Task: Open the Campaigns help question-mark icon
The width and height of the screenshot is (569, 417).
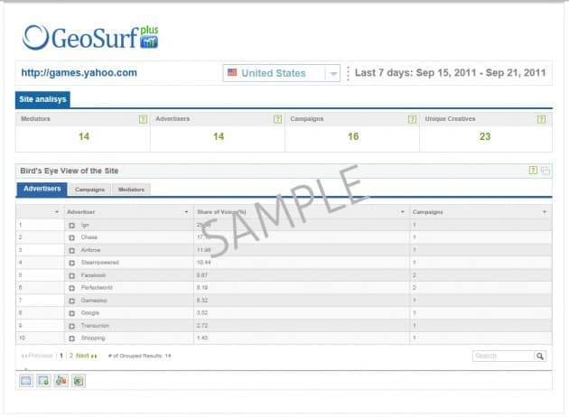Action: click(412, 119)
